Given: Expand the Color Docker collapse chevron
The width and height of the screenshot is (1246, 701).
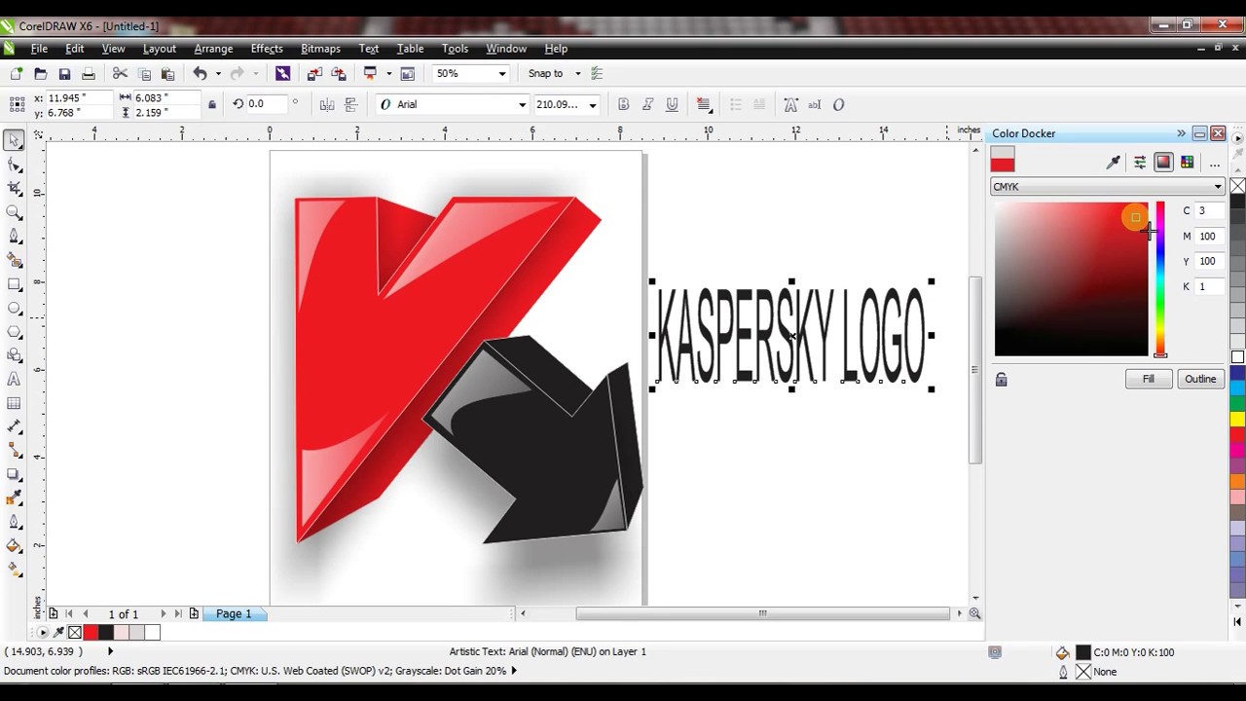Looking at the screenshot, I should click(1181, 133).
